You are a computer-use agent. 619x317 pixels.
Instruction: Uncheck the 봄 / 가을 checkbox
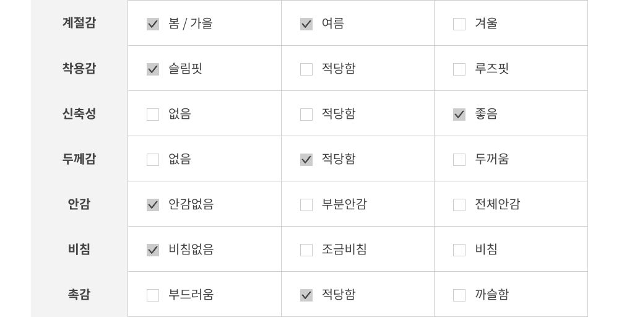pyautogui.click(x=153, y=24)
